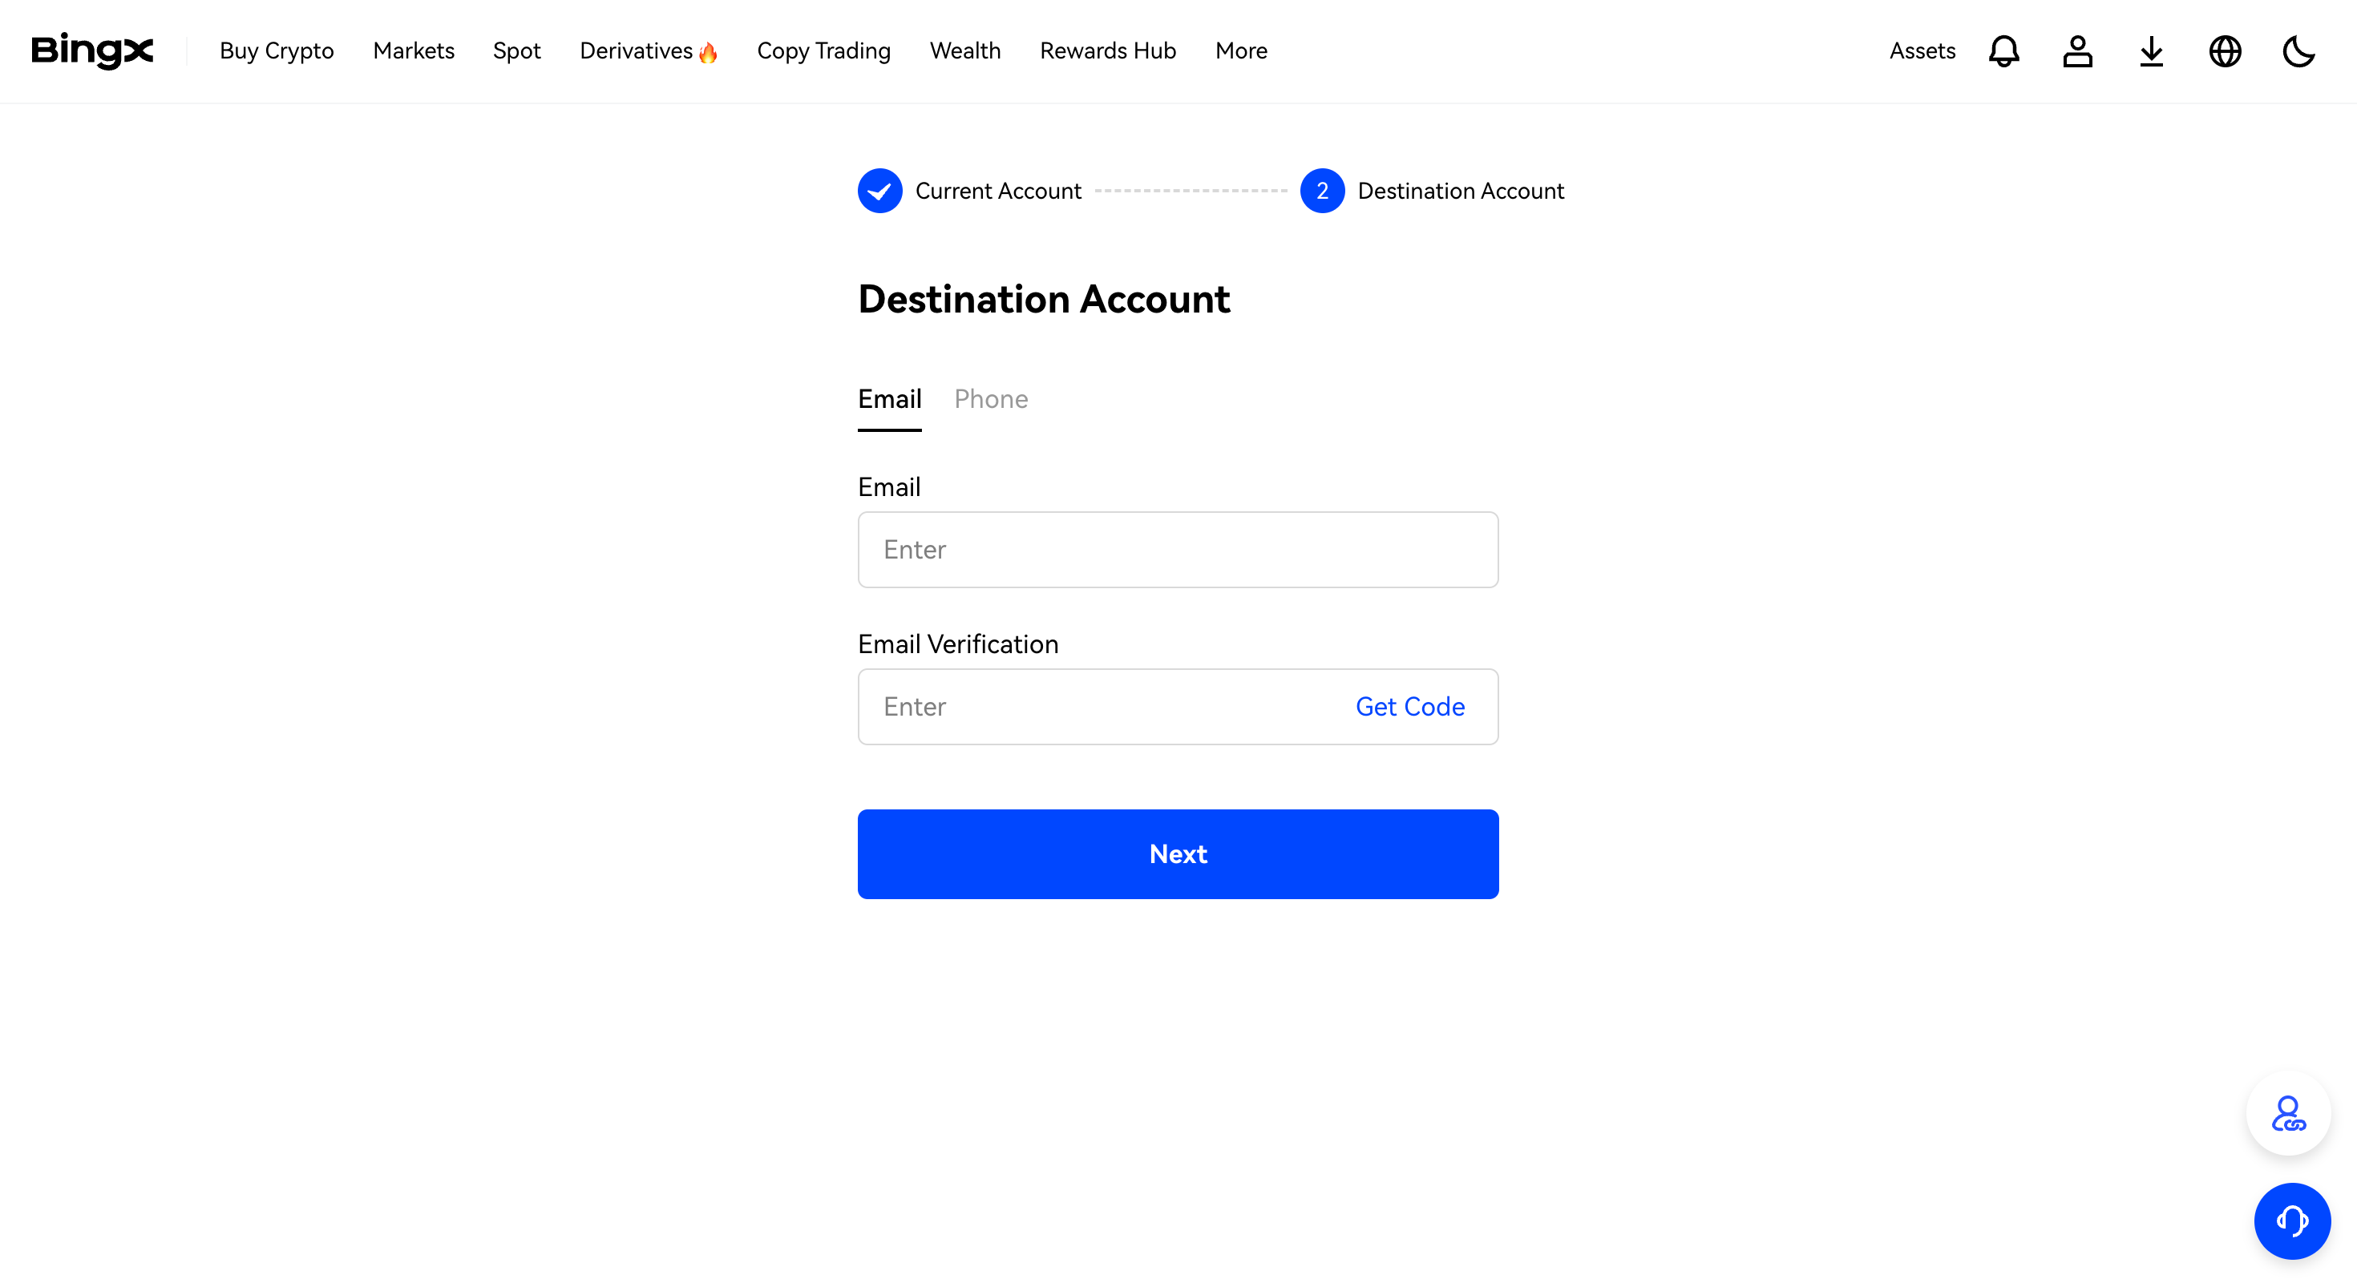Click the user profile icon
Image resolution: width=2357 pixels, height=1279 pixels.
pyautogui.click(x=2076, y=50)
